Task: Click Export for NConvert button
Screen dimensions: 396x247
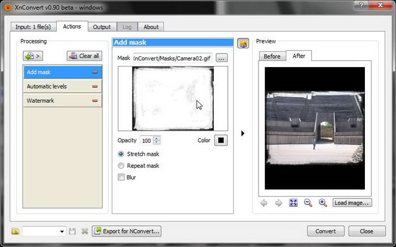Action: coord(127,231)
